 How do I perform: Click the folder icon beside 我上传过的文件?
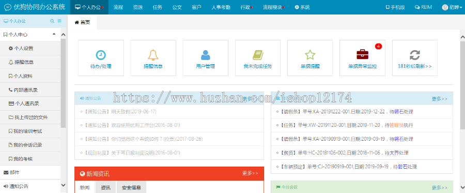tap(11, 117)
